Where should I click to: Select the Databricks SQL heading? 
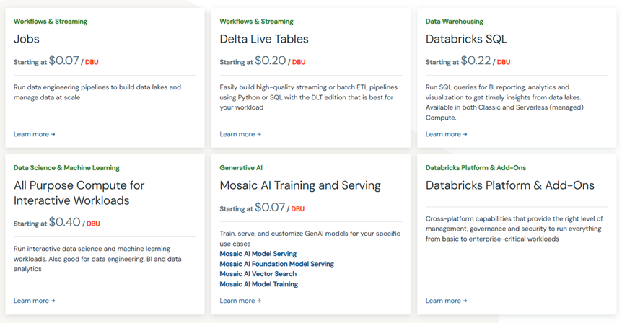pos(466,39)
